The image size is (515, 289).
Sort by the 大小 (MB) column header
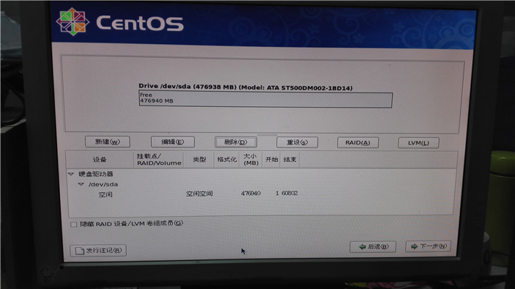tap(250, 160)
